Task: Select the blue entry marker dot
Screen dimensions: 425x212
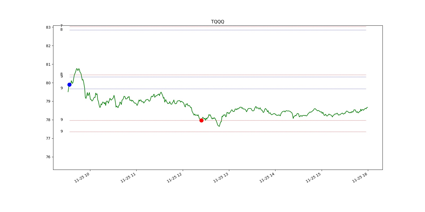Action: 69,85
